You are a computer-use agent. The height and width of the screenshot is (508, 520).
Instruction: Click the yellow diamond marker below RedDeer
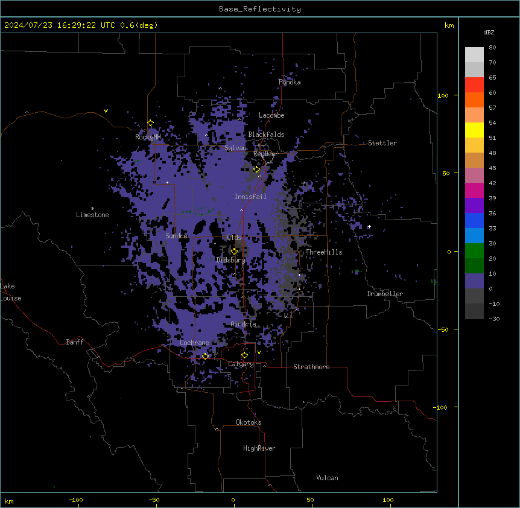pos(256,170)
